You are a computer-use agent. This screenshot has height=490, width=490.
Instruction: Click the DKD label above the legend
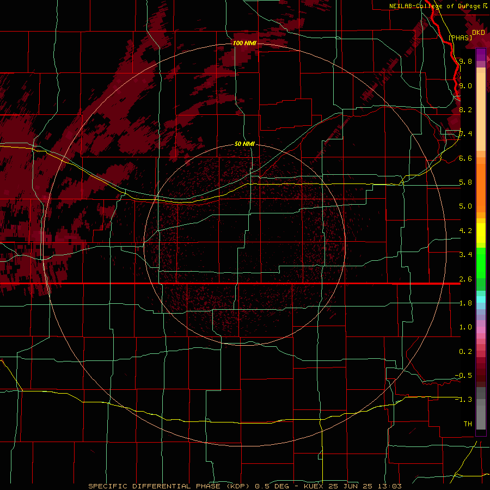(x=479, y=33)
